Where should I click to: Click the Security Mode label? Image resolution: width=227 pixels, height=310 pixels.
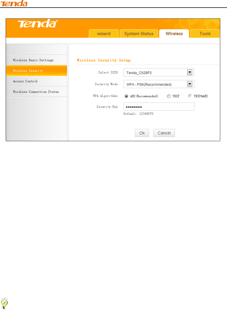106,84
